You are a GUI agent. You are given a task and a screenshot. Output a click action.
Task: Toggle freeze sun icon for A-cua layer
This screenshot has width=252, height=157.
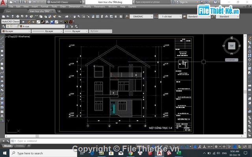11,26
